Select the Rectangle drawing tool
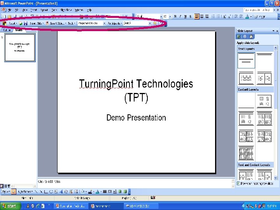Image resolution: width=280 pixels, height=210 pixels. (x=46, y=192)
